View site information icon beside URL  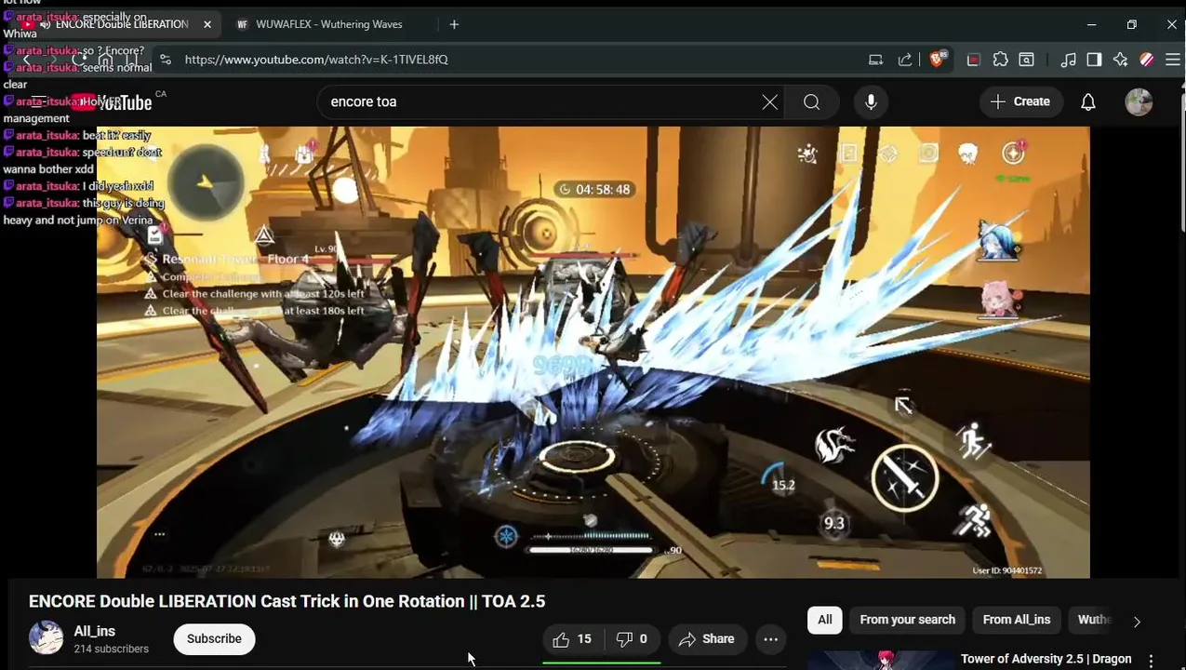pos(166,60)
